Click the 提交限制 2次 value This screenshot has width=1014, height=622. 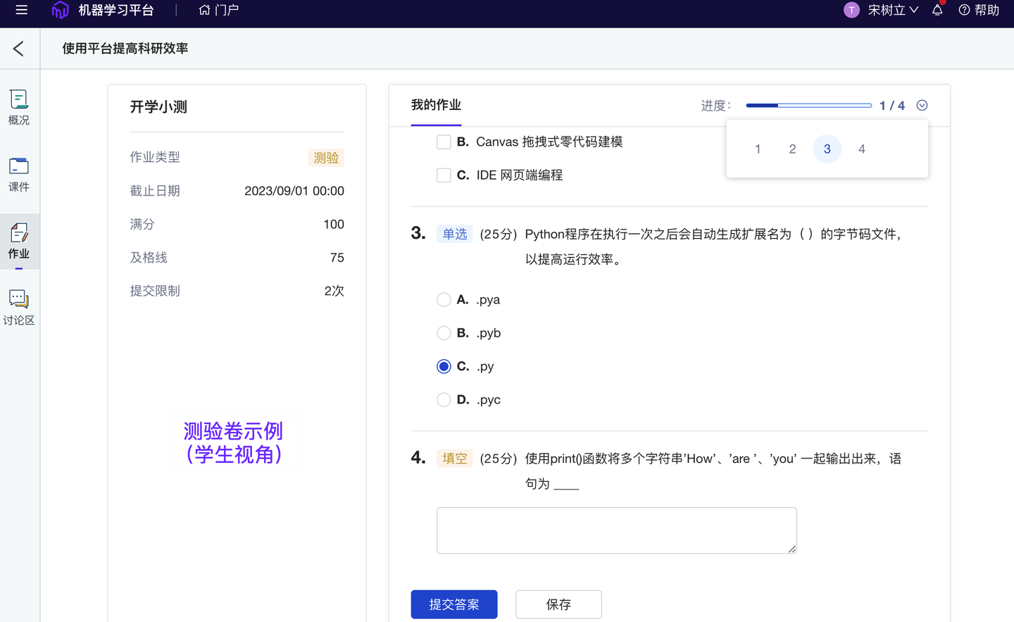click(334, 291)
